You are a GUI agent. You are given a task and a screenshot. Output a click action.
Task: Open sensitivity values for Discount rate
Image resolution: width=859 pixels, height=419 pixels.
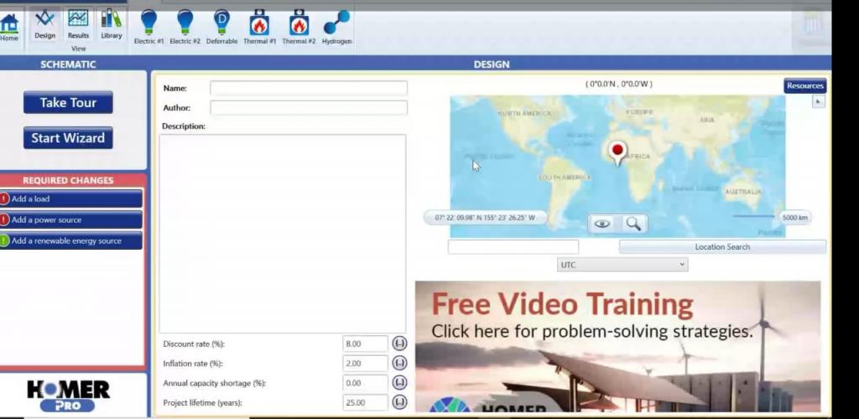coord(399,344)
